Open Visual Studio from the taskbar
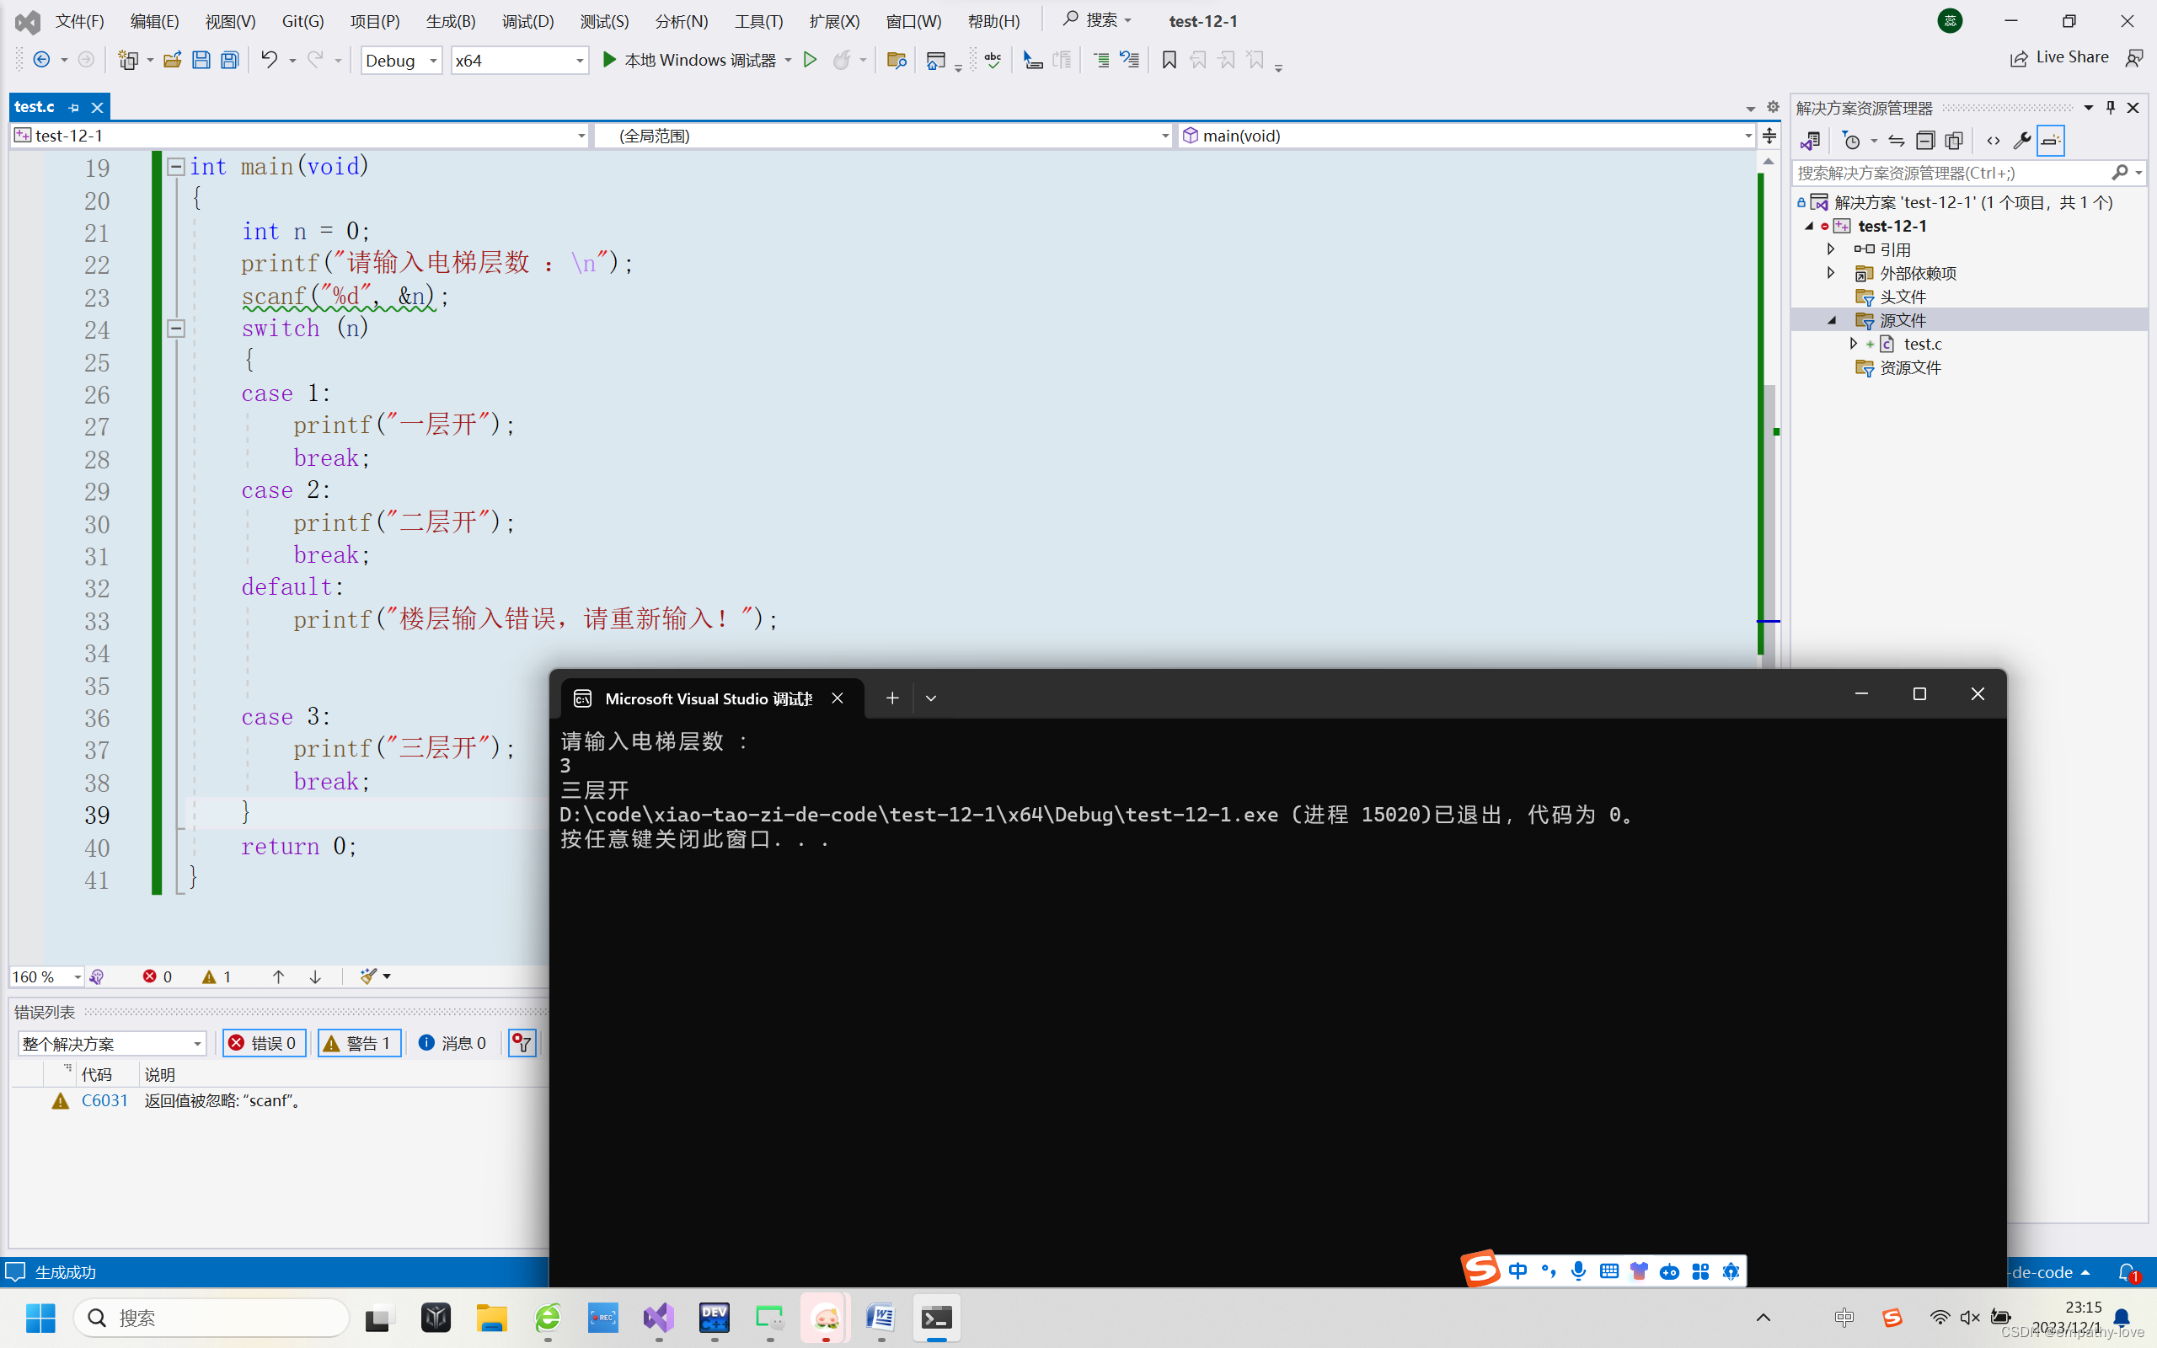Screen dimensions: 2157x1348 point(659,1318)
